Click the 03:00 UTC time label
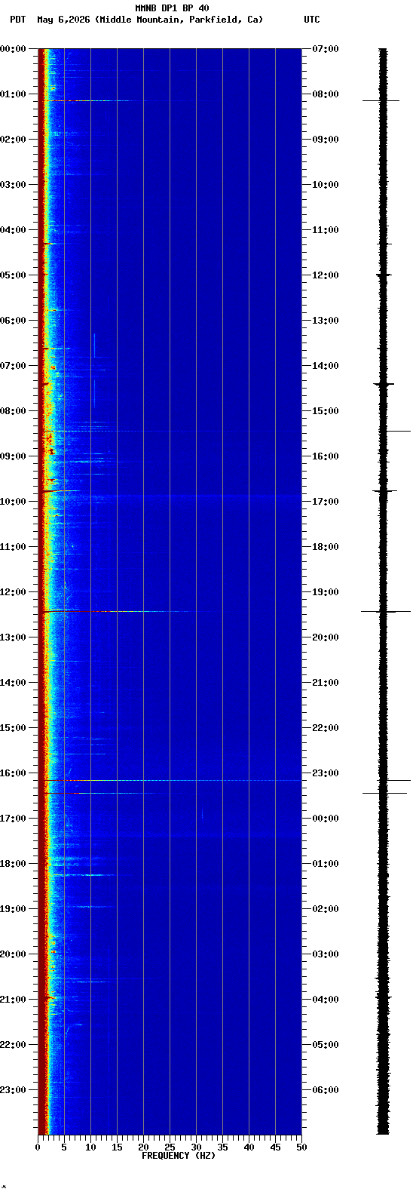 (x=325, y=954)
